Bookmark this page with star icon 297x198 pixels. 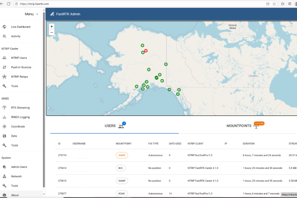(274, 4)
